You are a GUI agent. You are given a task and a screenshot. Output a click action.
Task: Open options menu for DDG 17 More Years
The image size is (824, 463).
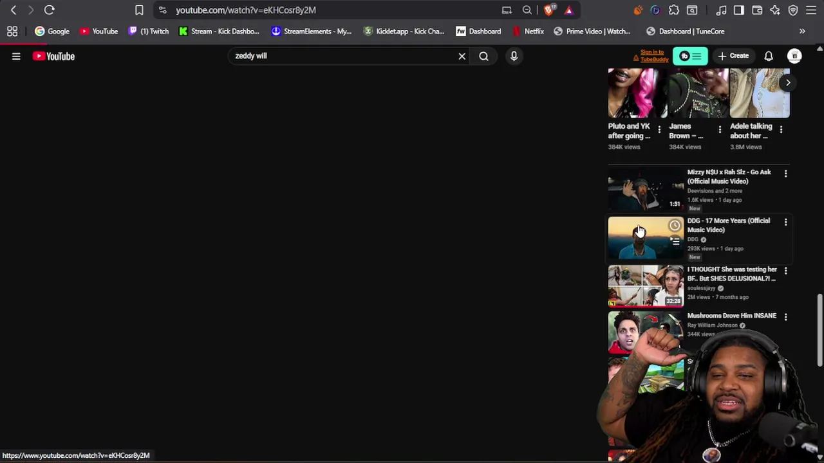[x=785, y=222]
